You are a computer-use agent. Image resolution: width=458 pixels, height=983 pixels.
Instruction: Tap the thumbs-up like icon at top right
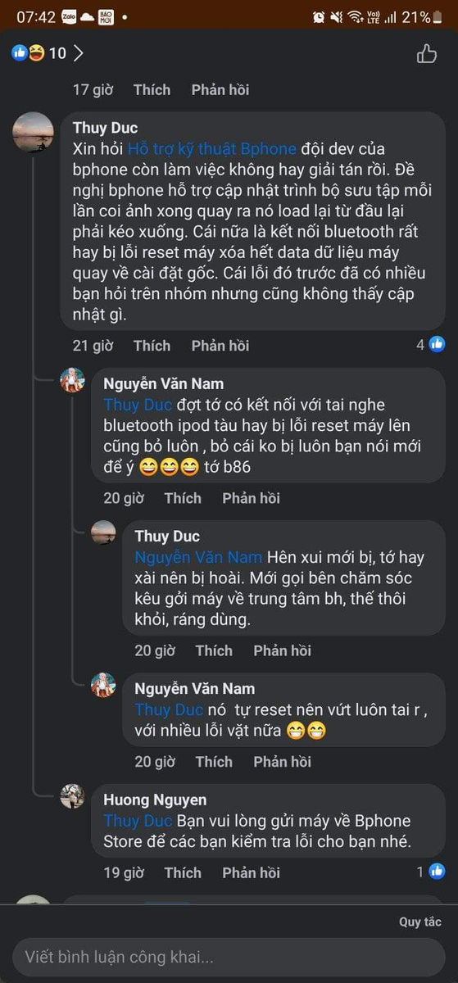point(426,54)
